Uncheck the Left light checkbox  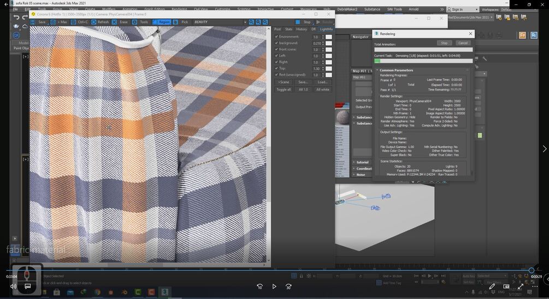[x=276, y=56]
